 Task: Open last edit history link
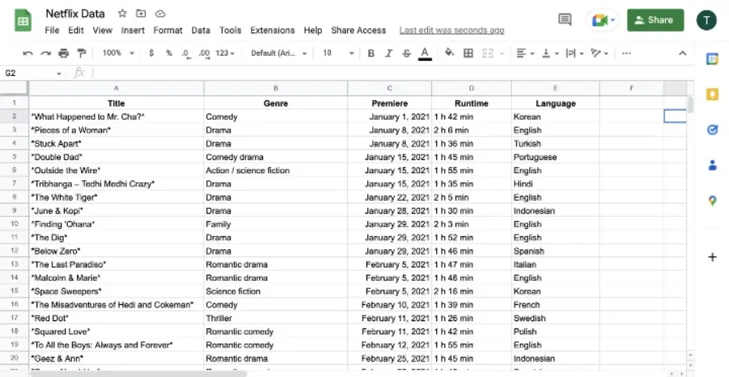click(452, 30)
